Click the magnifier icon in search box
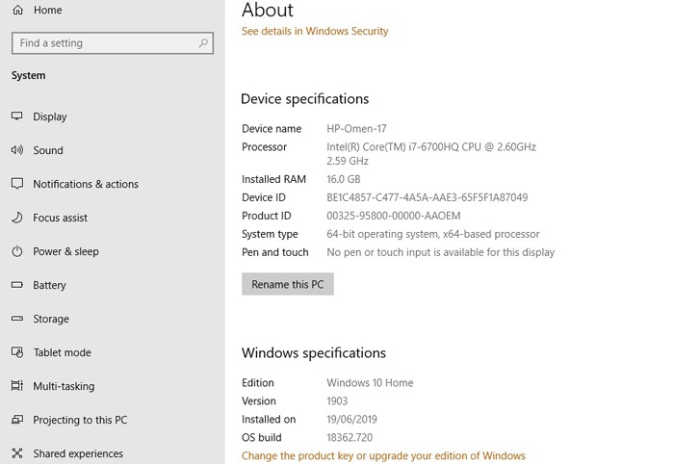 203,43
